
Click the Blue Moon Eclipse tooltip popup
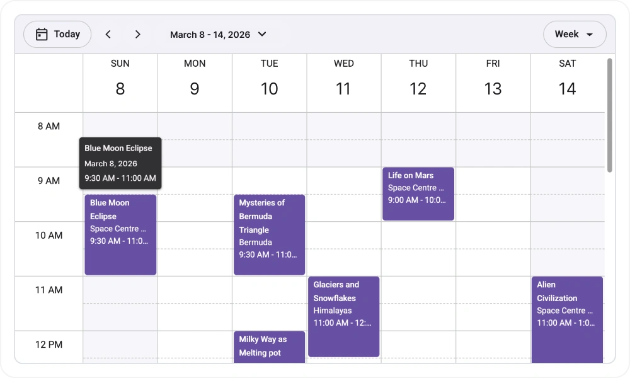point(120,163)
